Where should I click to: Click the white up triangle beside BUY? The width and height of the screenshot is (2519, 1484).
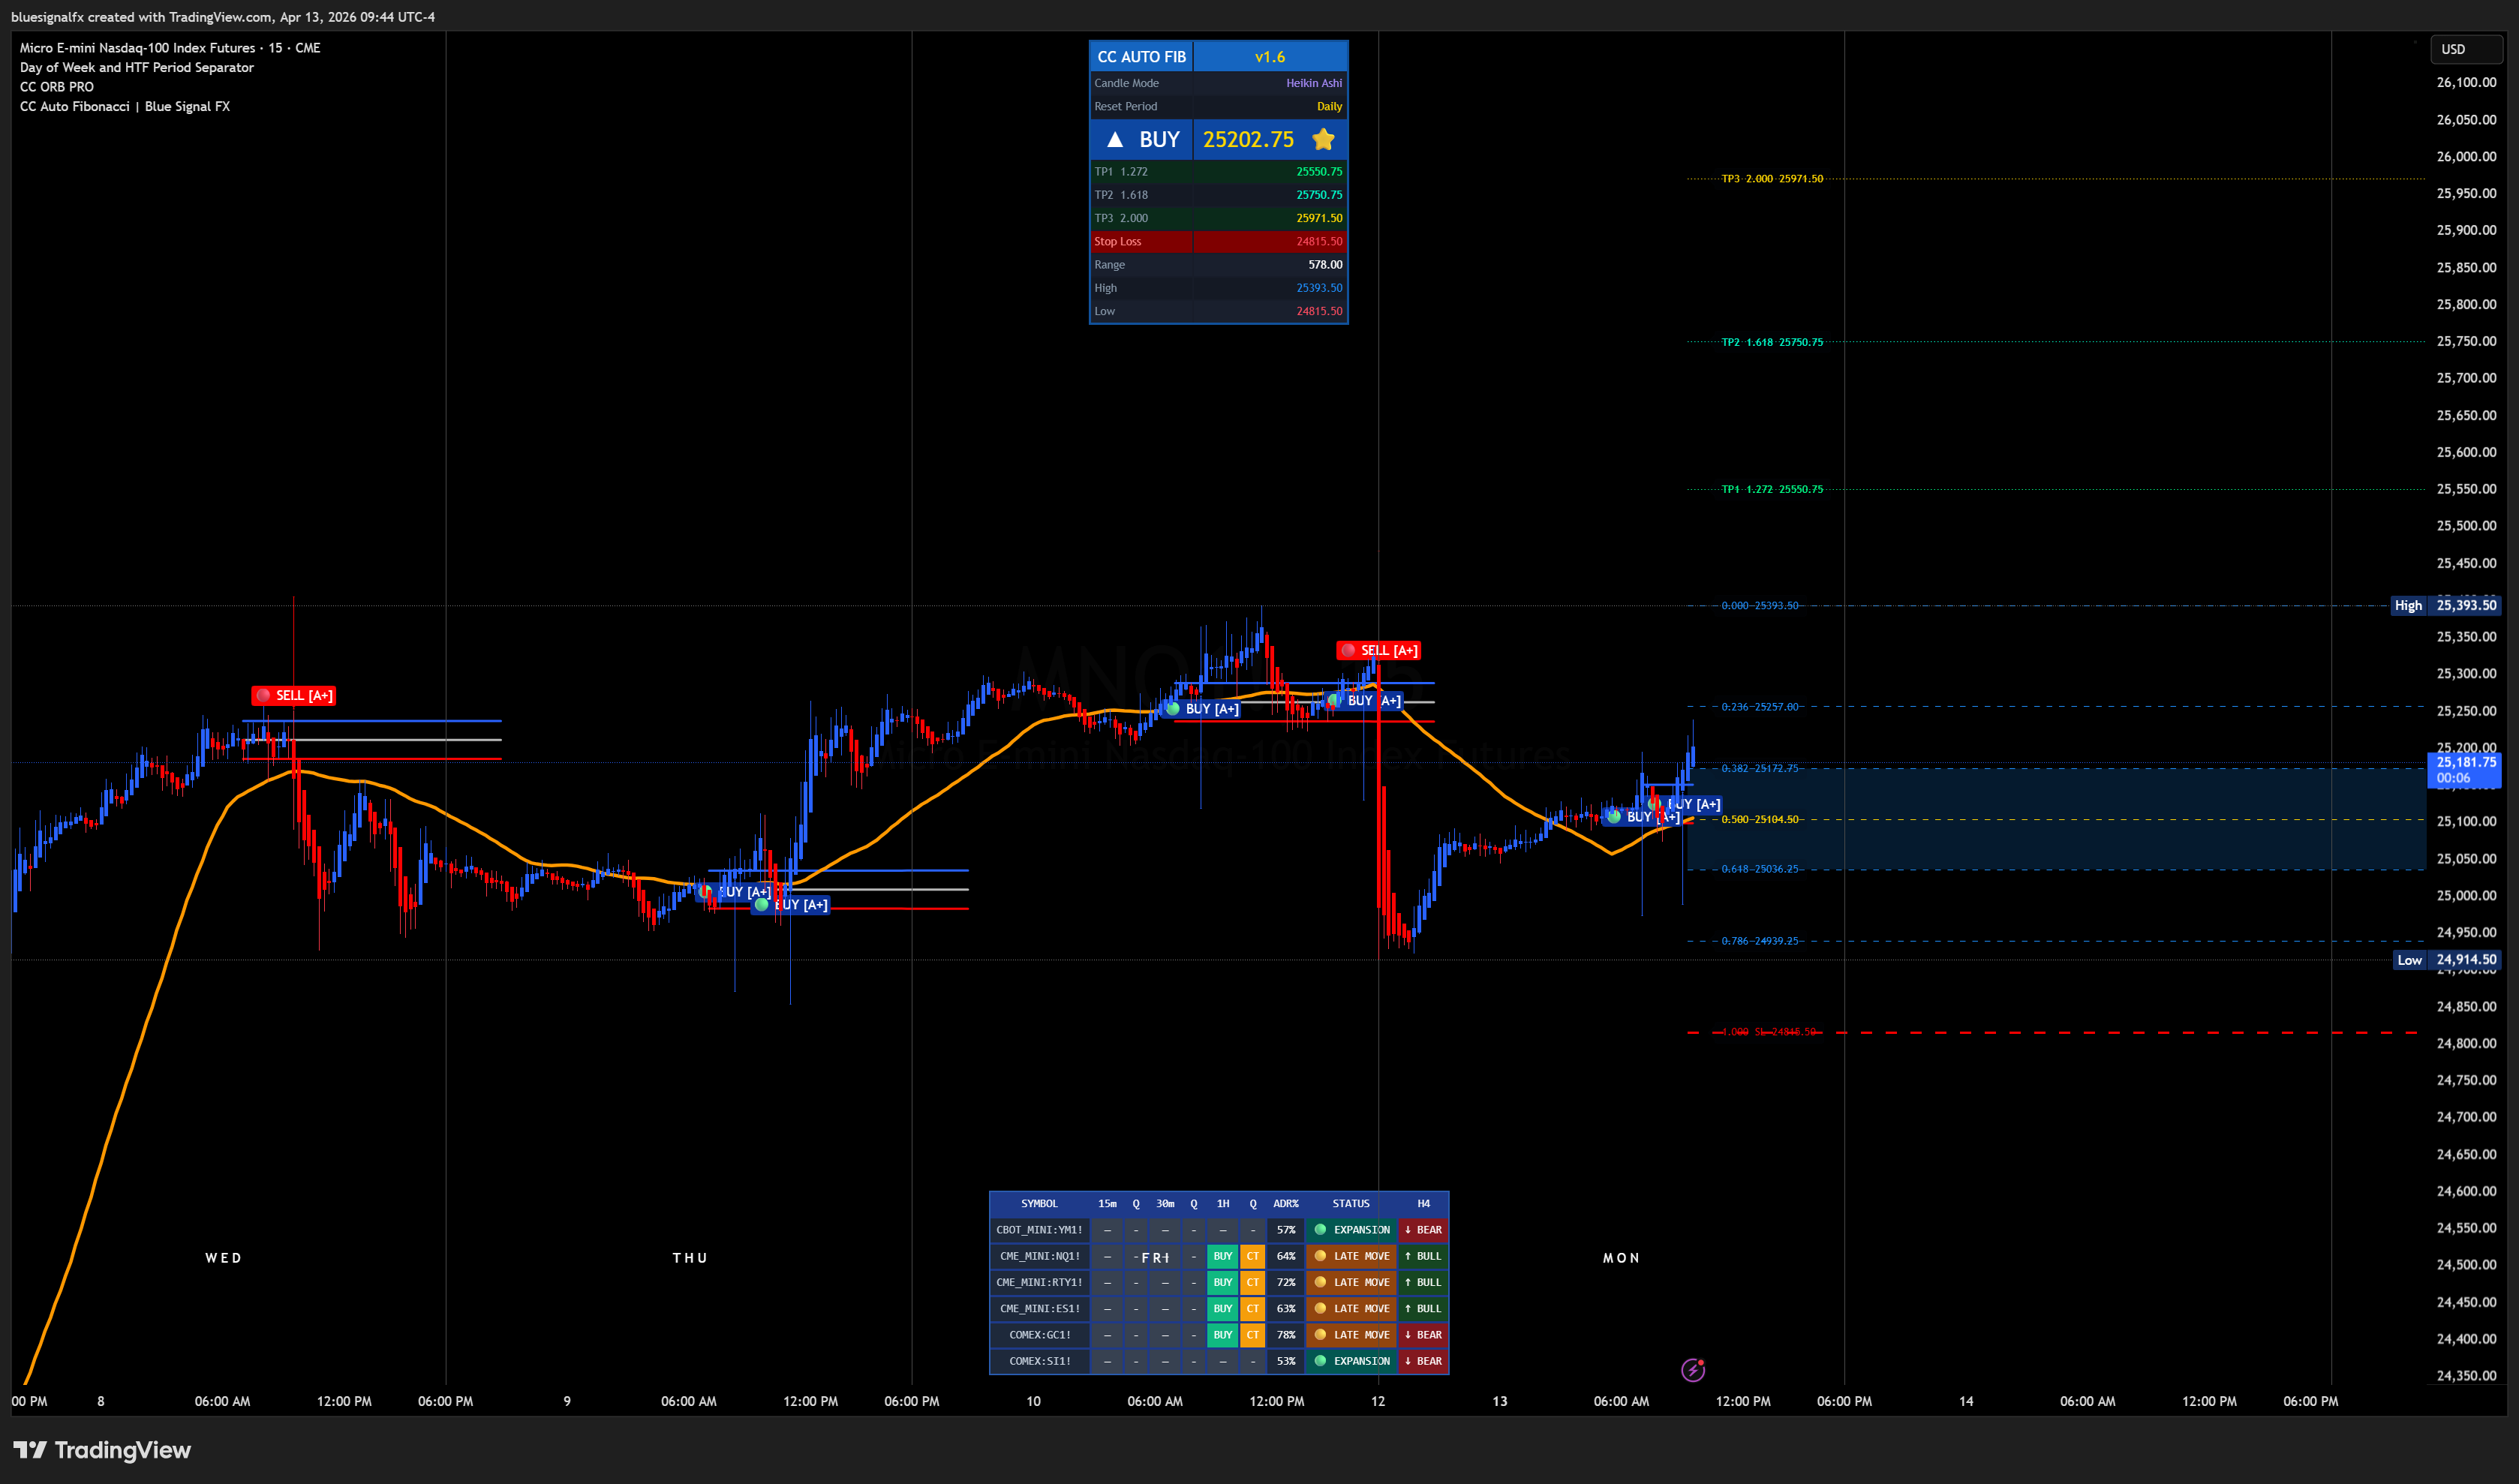pos(1114,140)
